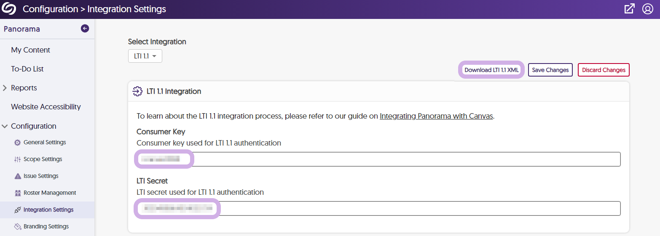The height and width of the screenshot is (236, 660).
Task: Open the To-Do List page
Action: point(27,69)
